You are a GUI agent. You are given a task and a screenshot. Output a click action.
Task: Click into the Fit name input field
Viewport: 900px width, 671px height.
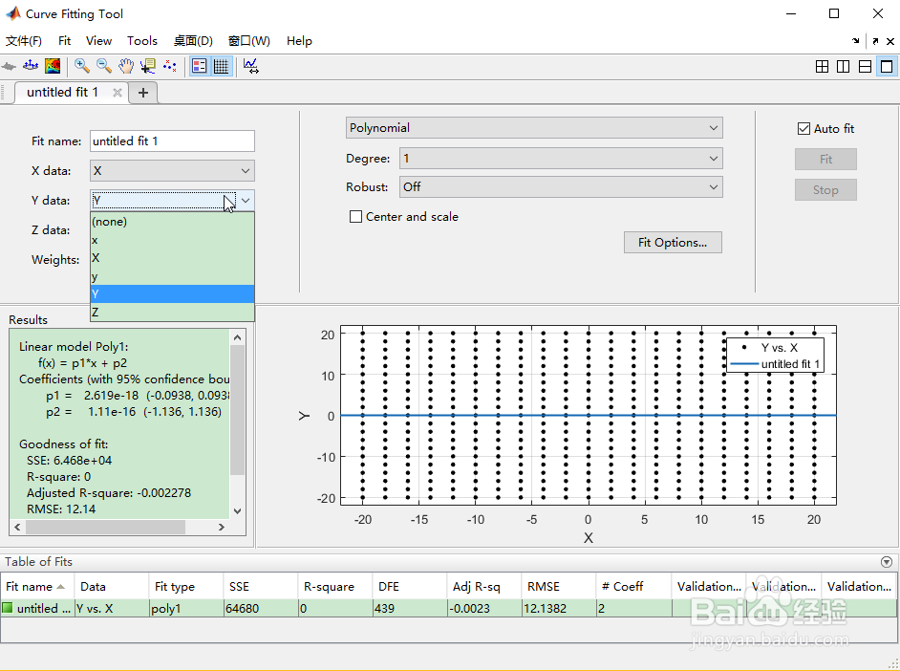pos(172,141)
